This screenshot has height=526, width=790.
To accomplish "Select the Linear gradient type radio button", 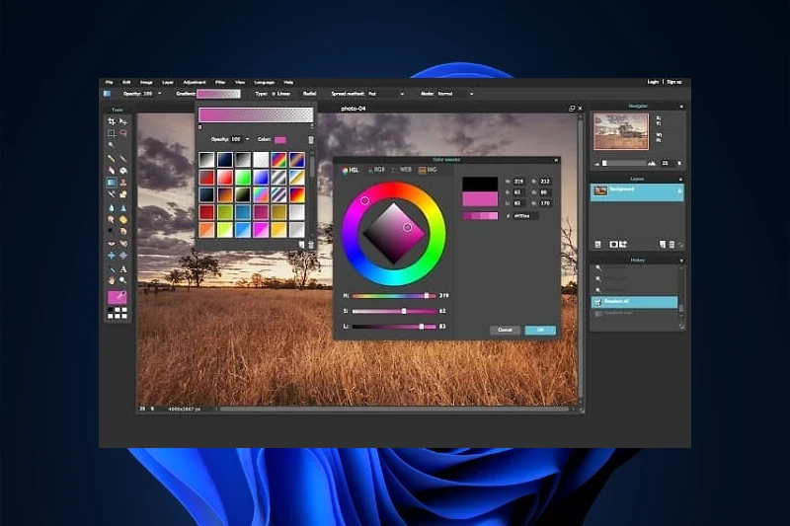I will [276, 94].
